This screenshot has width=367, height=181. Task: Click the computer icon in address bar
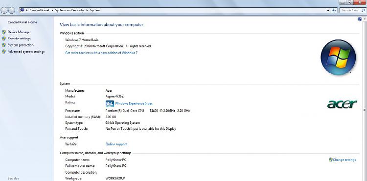[x=22, y=10]
